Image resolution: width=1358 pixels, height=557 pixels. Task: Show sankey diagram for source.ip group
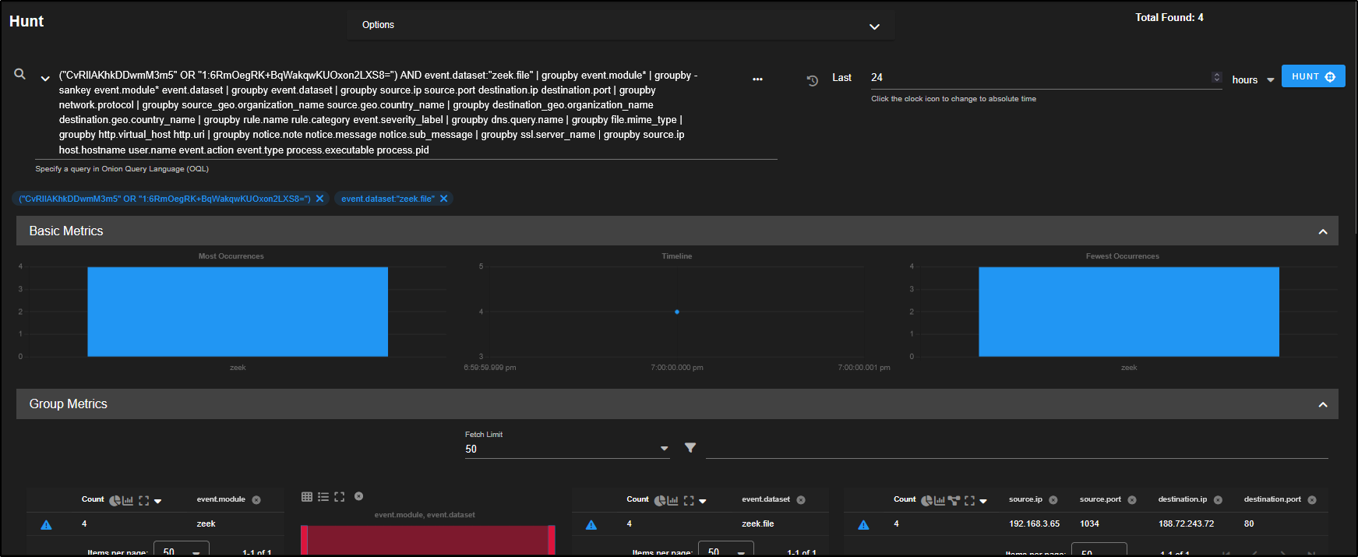tap(954, 500)
